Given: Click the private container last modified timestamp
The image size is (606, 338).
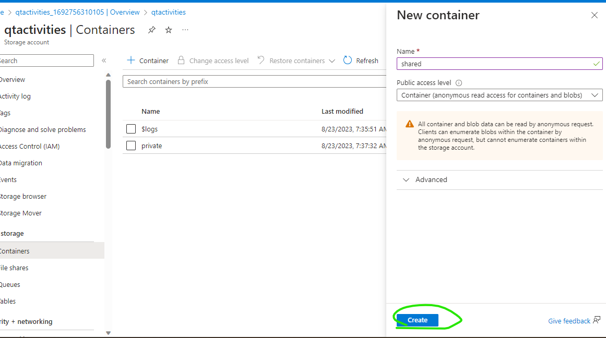Looking at the screenshot, I should pyautogui.click(x=353, y=146).
